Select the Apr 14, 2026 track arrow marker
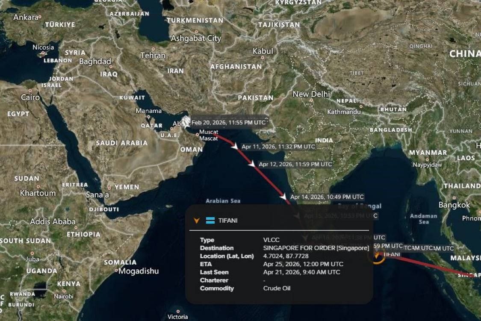The height and width of the screenshot is (321, 481). point(283,197)
